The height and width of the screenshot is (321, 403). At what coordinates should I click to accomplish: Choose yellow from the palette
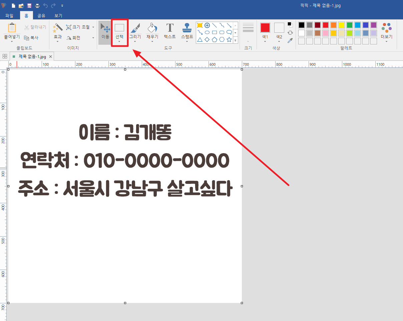pyautogui.click(x=342, y=25)
